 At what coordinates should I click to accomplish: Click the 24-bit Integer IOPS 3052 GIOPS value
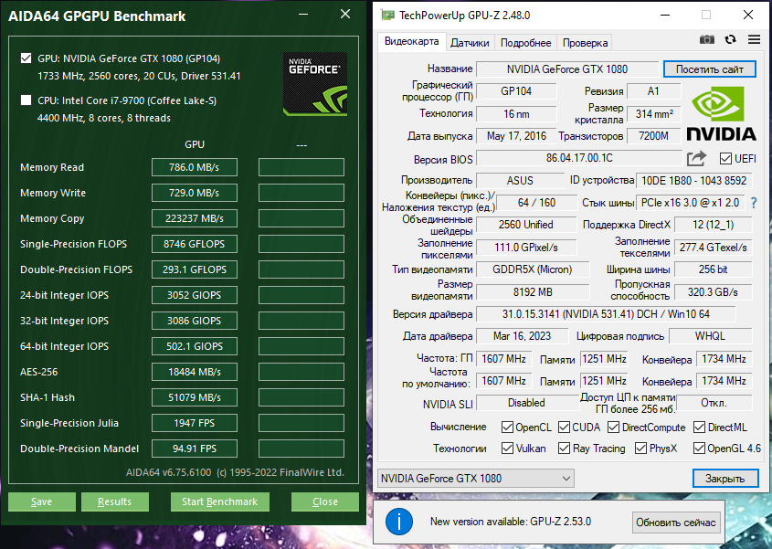[x=194, y=295]
